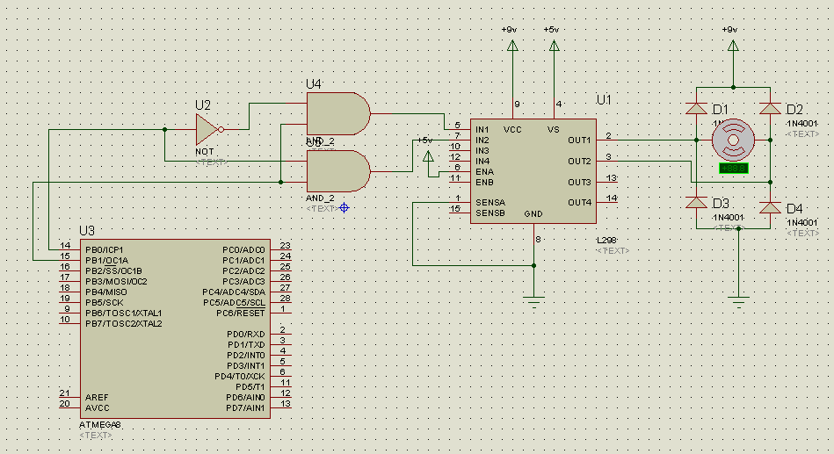The image size is (834, 454).
Task: Click the GND label inside L298
Action: 533,213
